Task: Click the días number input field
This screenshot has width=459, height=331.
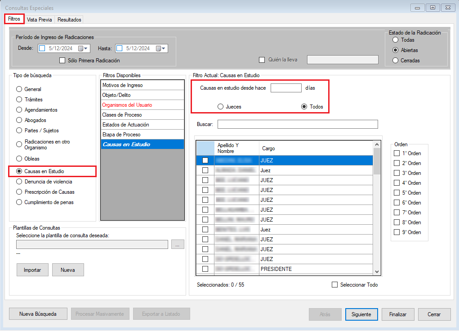Action: click(286, 88)
